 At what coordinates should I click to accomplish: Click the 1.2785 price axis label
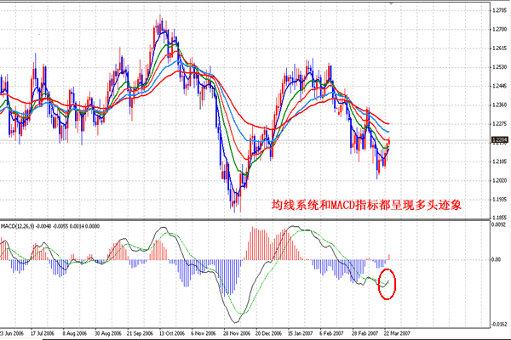tap(500, 11)
